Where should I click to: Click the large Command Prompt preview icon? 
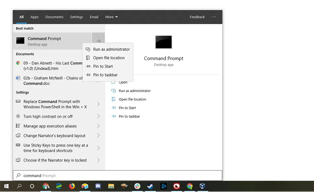pos(164,42)
